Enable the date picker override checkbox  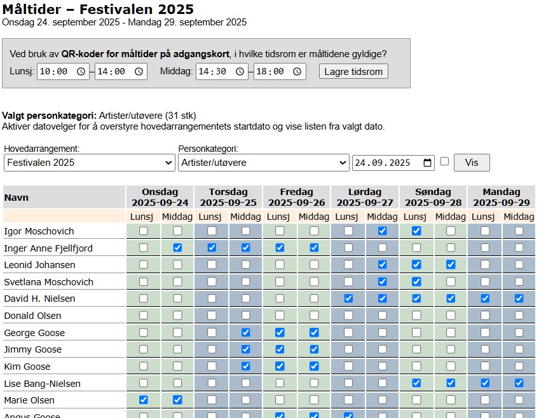pyautogui.click(x=444, y=161)
